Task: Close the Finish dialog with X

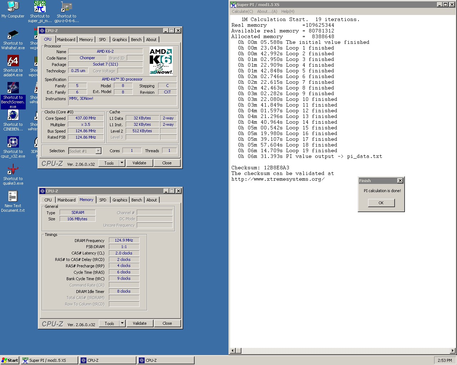Action: point(400,181)
